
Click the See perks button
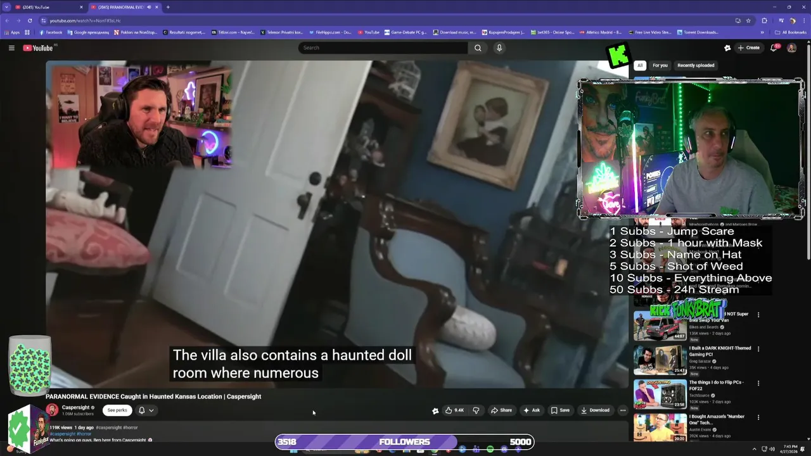click(x=117, y=410)
